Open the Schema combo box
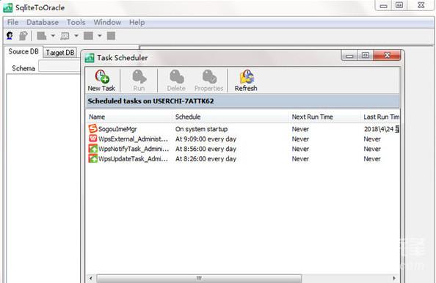The width and height of the screenshot is (436, 283). click(59, 67)
